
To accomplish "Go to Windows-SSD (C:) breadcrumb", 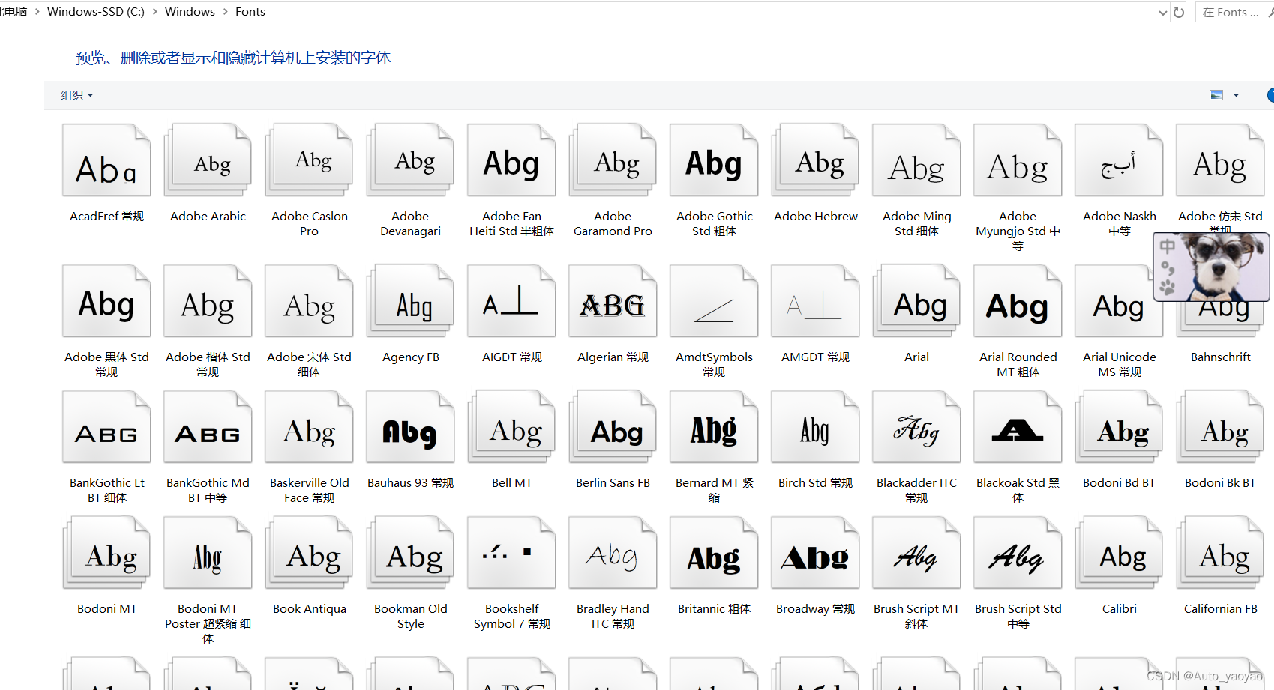I will point(96,12).
